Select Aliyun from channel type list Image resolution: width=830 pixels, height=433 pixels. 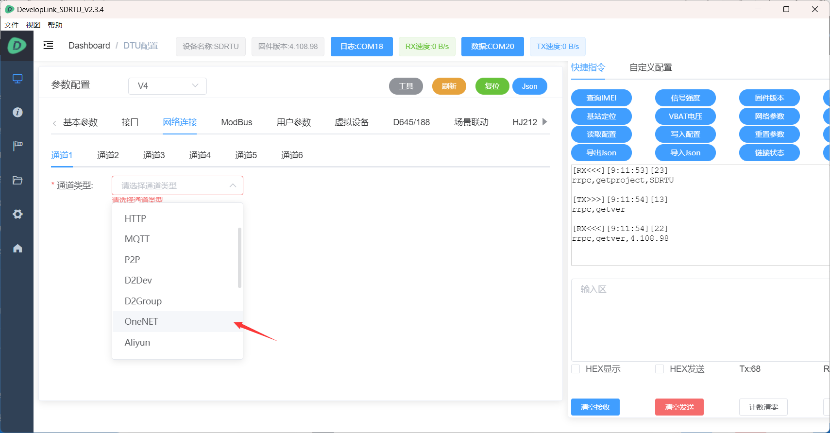177,342
